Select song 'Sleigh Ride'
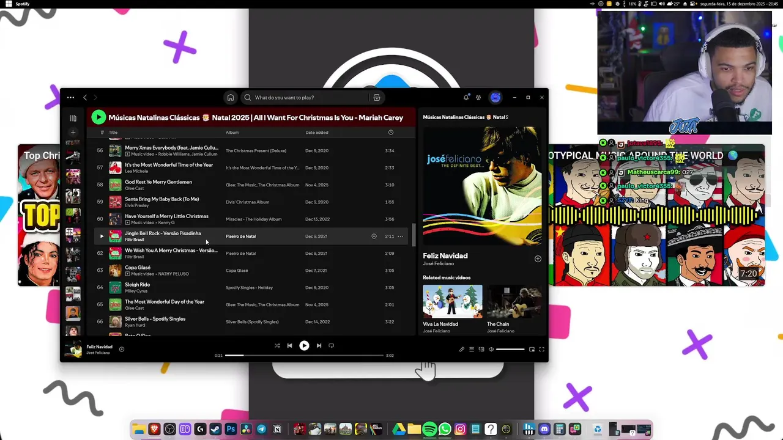The height and width of the screenshot is (440, 783). [138, 285]
